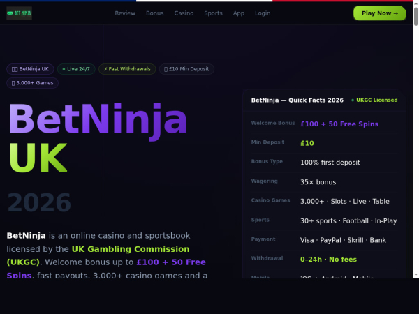Click the Casino Games row label
The image size is (419, 314).
[x=270, y=200]
